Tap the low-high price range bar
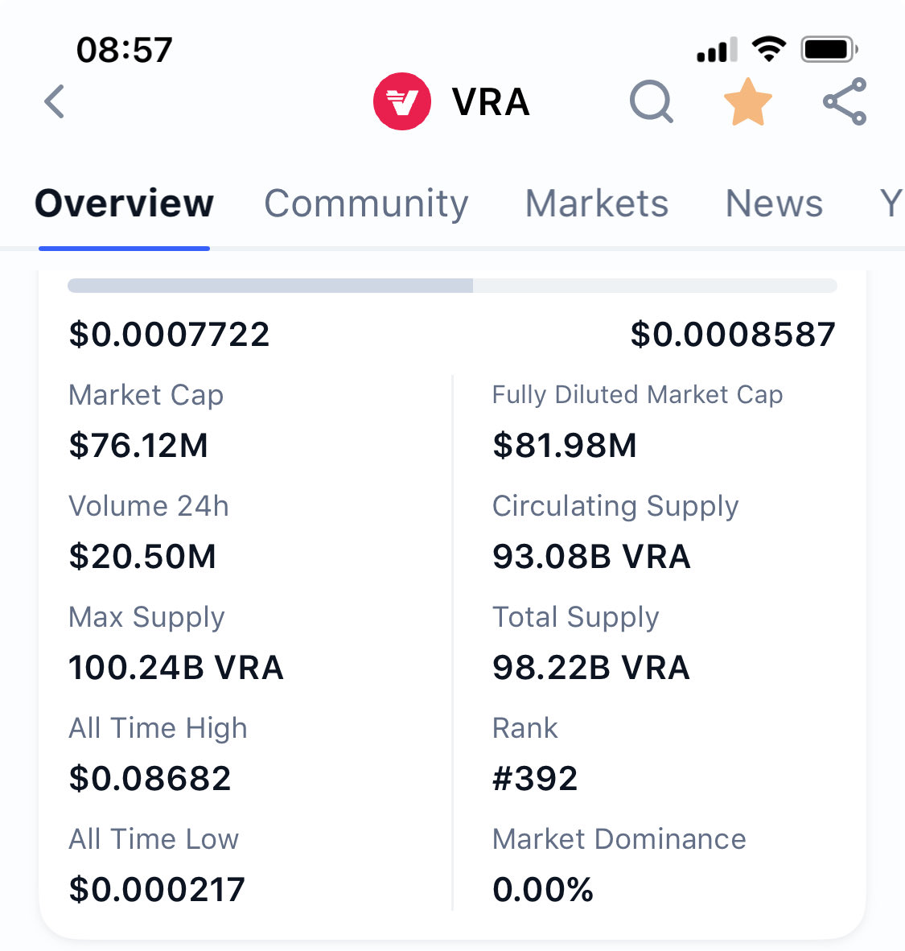This screenshot has height=951, width=905. 452,286
